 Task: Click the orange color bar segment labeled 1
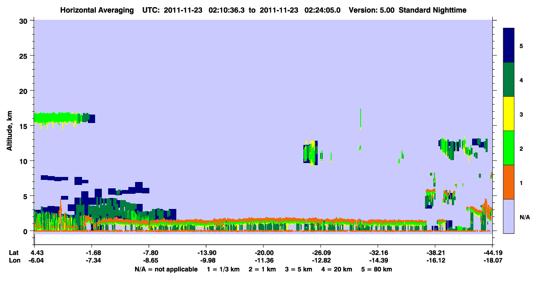tap(509, 182)
